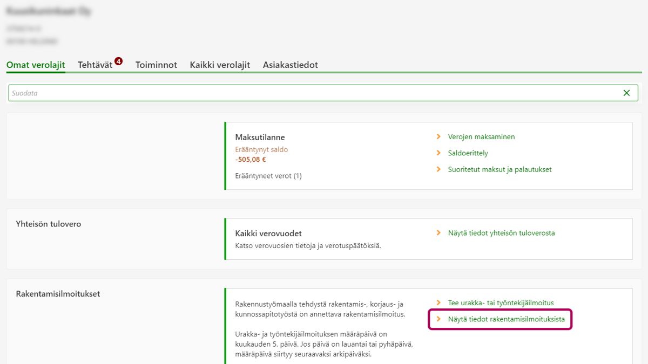This screenshot has width=648, height=364.
Task: Click the arrow before Tee urakka- tai työntekijäilmoitus
Action: [x=439, y=303]
